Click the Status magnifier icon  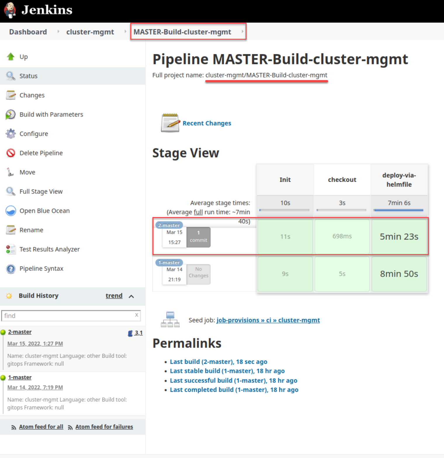[x=11, y=76]
